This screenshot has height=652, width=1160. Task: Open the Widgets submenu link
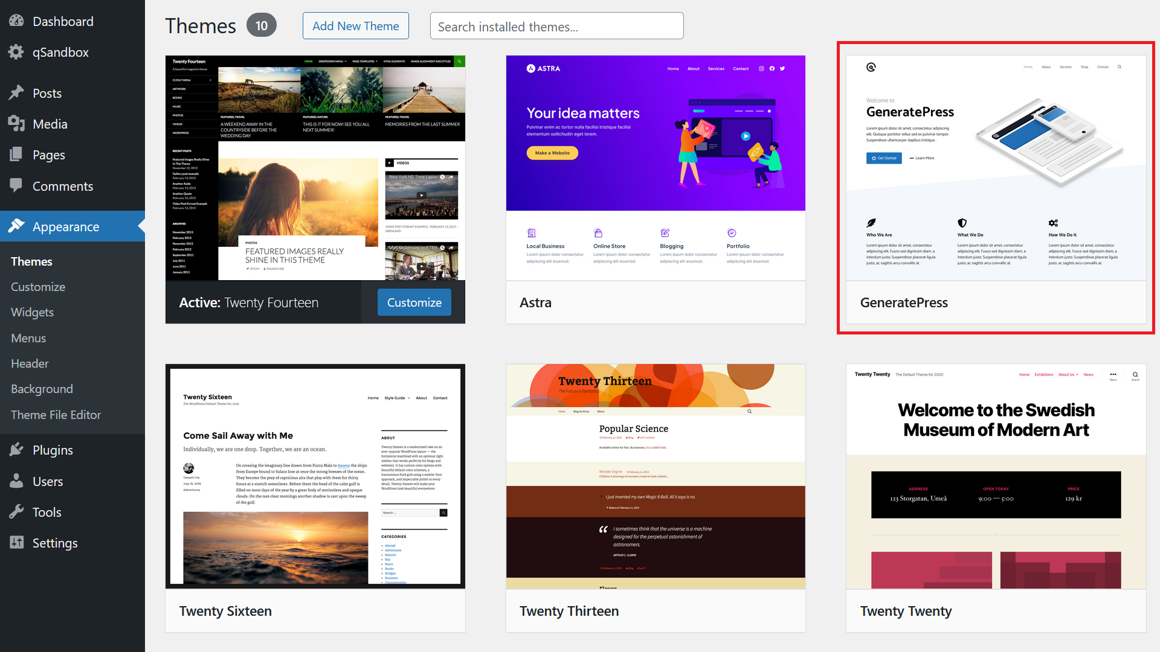point(32,312)
